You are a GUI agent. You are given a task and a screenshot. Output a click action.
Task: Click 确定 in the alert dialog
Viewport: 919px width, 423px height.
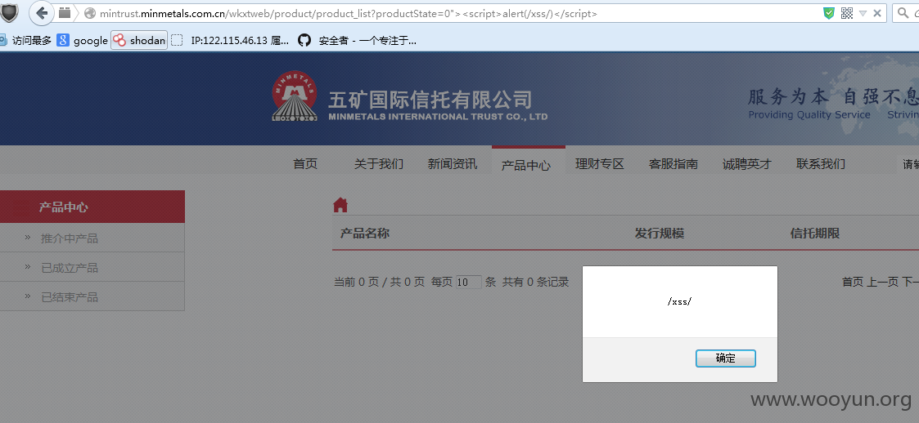point(726,358)
